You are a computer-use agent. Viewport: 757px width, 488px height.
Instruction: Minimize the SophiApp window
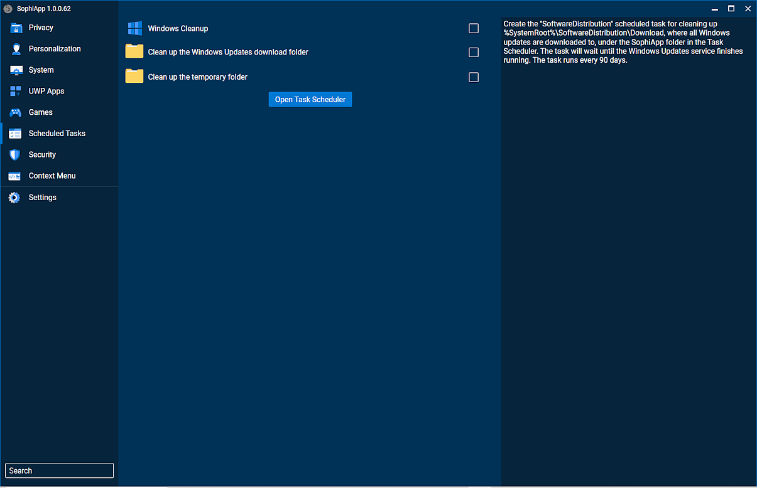pos(715,9)
